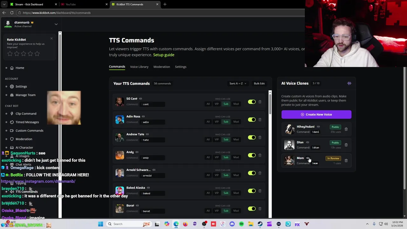
Task: Delete the Baked Alaska command
Action: (260, 191)
